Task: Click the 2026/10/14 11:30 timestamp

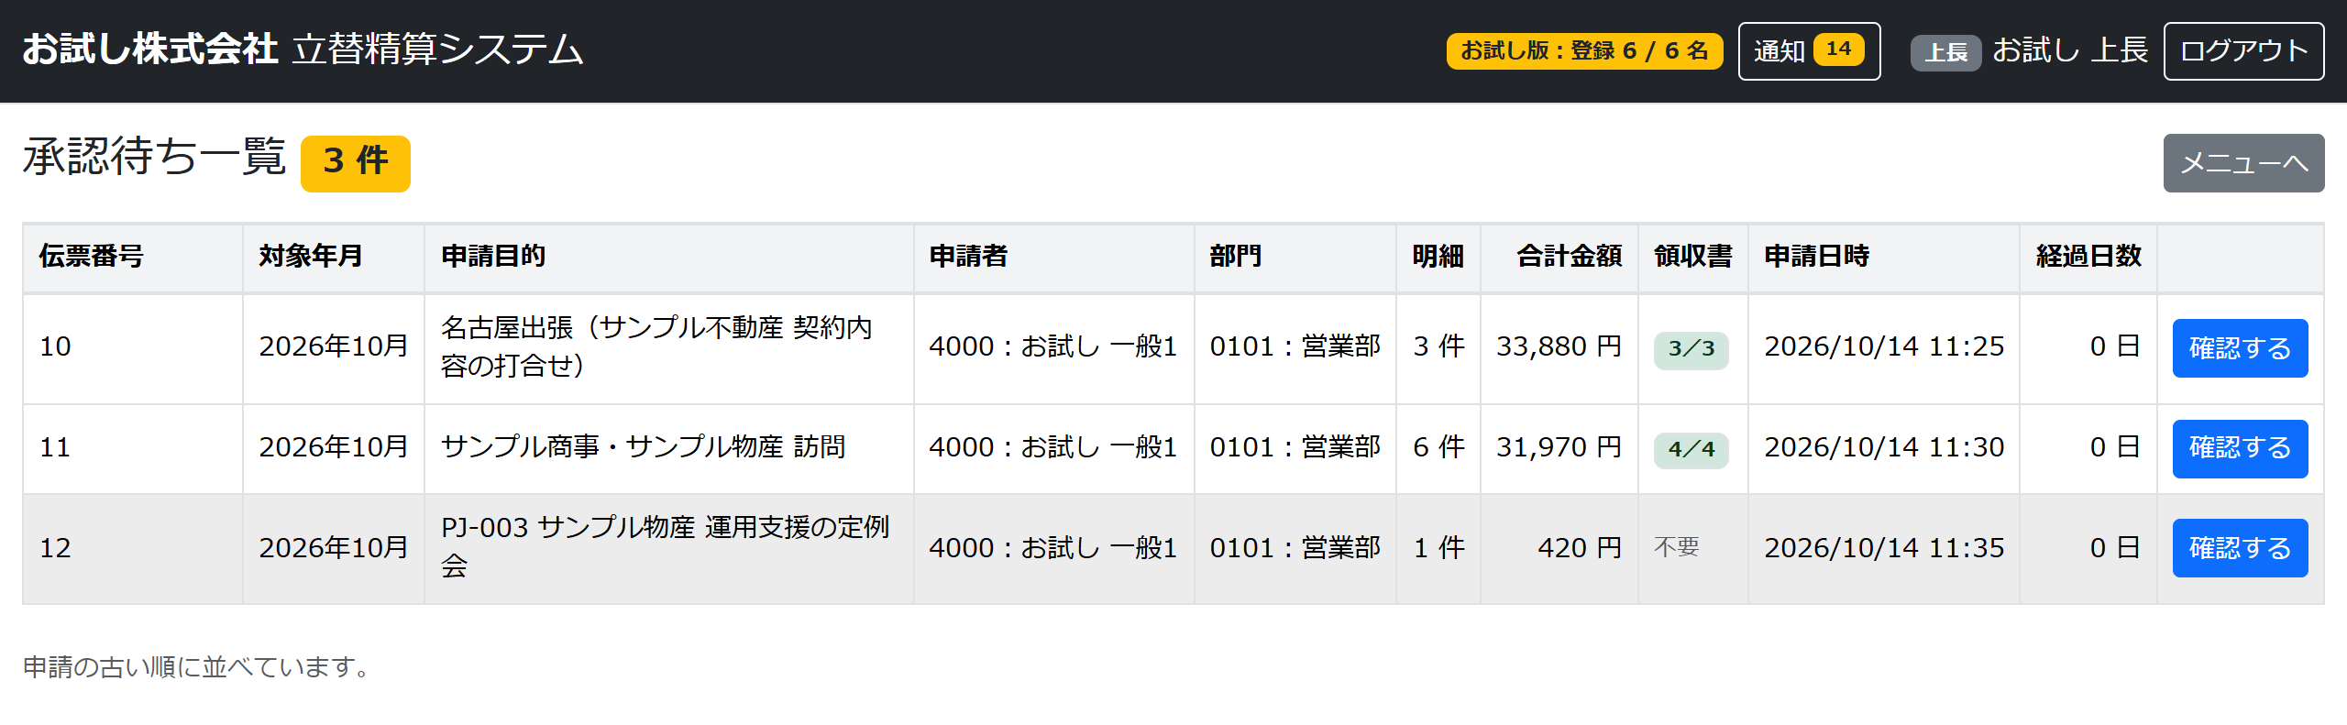Action: (x=1884, y=447)
